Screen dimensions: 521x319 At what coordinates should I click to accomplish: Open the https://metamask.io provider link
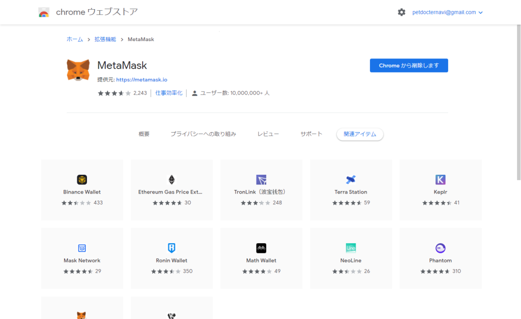tap(141, 80)
